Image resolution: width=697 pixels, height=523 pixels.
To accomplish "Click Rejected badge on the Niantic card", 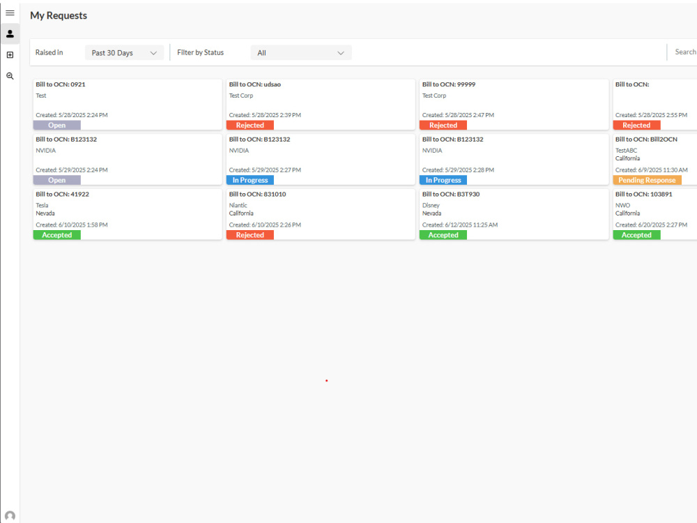I will (x=250, y=235).
